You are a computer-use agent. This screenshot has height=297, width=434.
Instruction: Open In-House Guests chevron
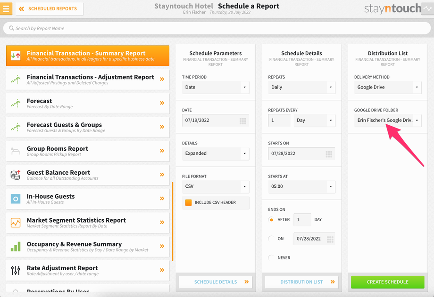tap(162, 198)
